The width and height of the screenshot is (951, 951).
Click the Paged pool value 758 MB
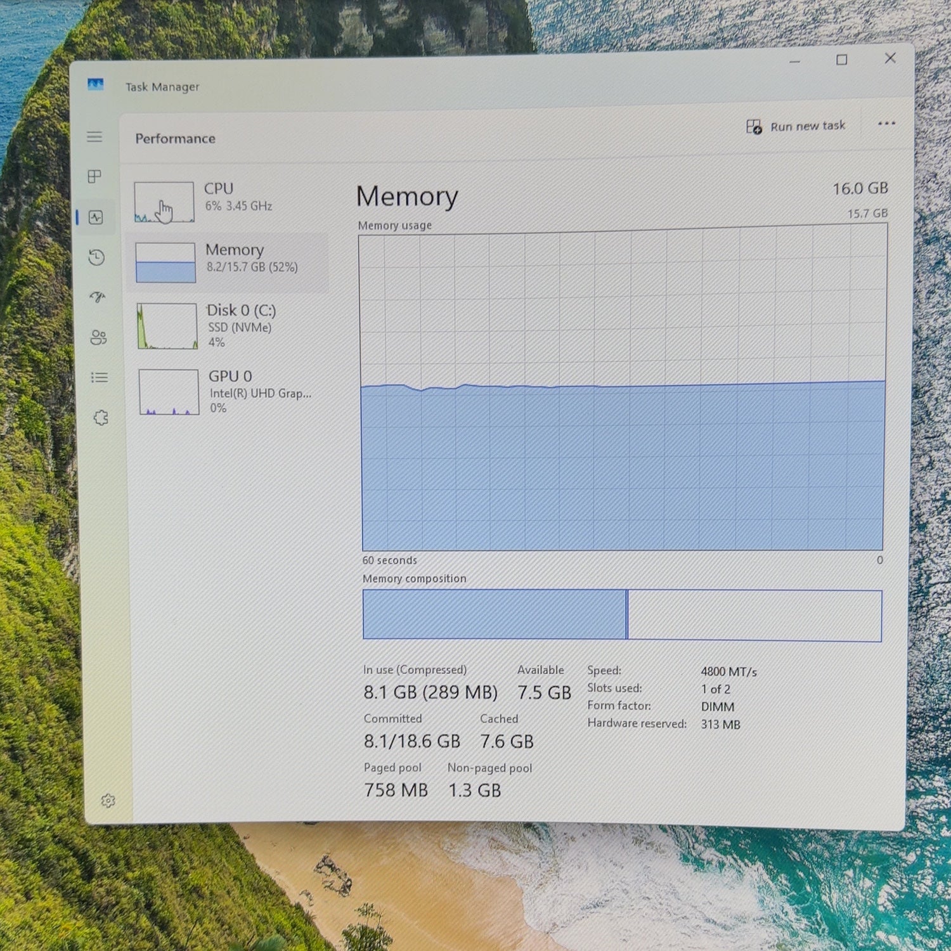(x=396, y=790)
